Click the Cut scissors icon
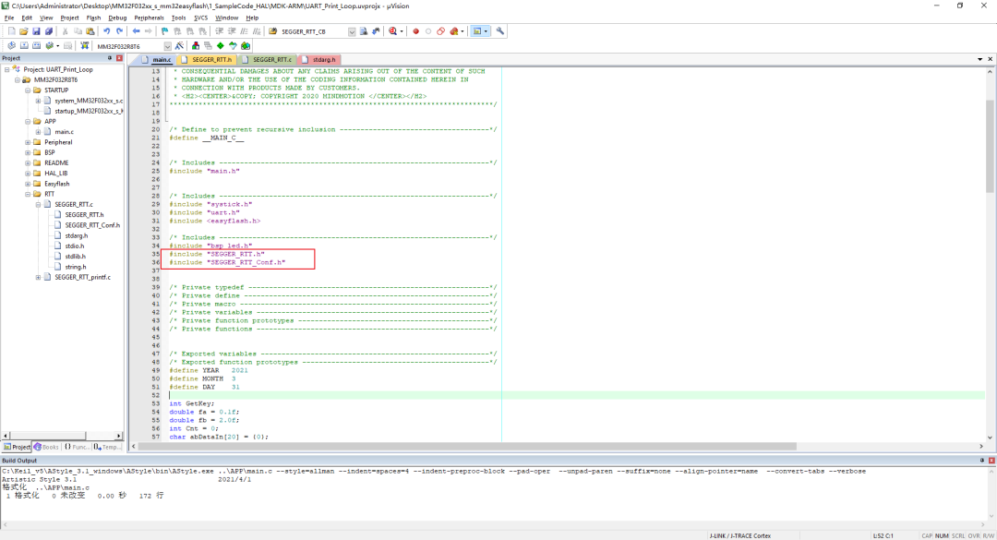The image size is (997, 540). pos(65,31)
